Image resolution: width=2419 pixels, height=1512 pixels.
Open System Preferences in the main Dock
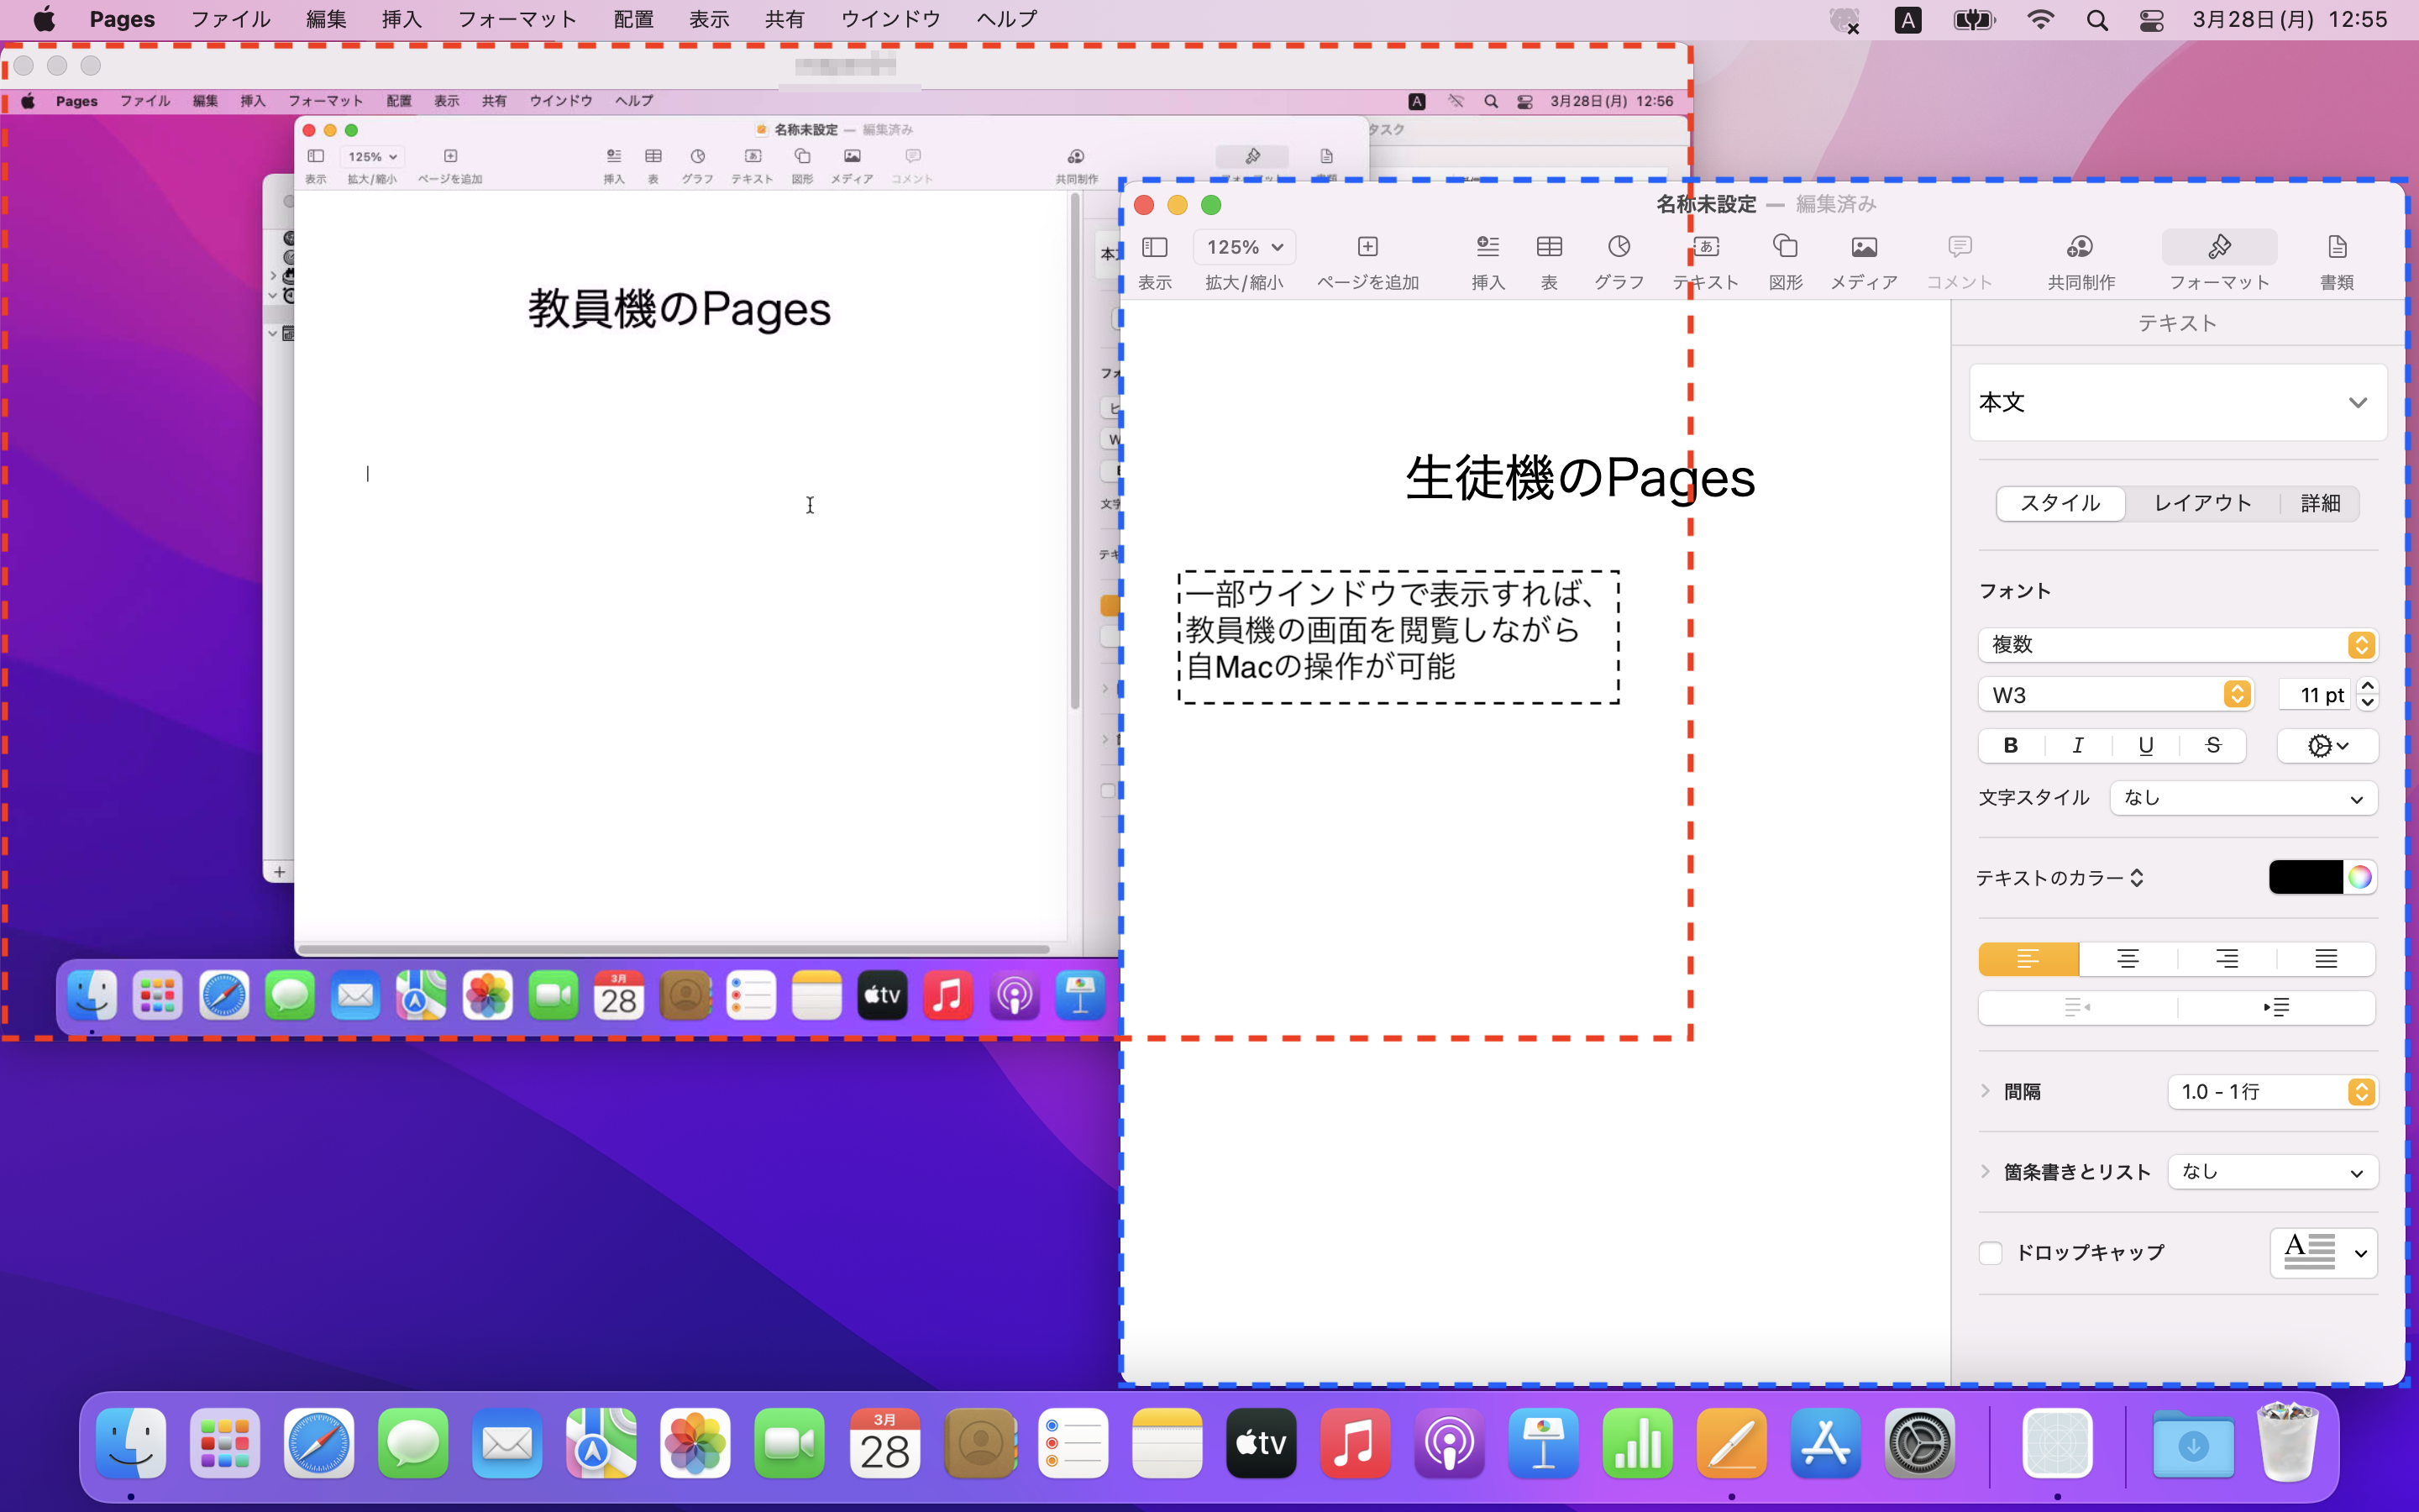(x=1919, y=1443)
